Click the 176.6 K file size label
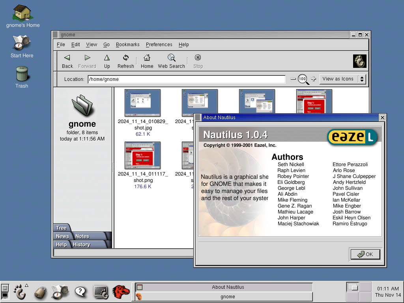Screen dimensions: 404x303 pyautogui.click(x=143, y=187)
